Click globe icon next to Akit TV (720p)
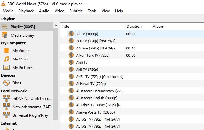Viewport: 204px width, 130px height. point(71,70)
